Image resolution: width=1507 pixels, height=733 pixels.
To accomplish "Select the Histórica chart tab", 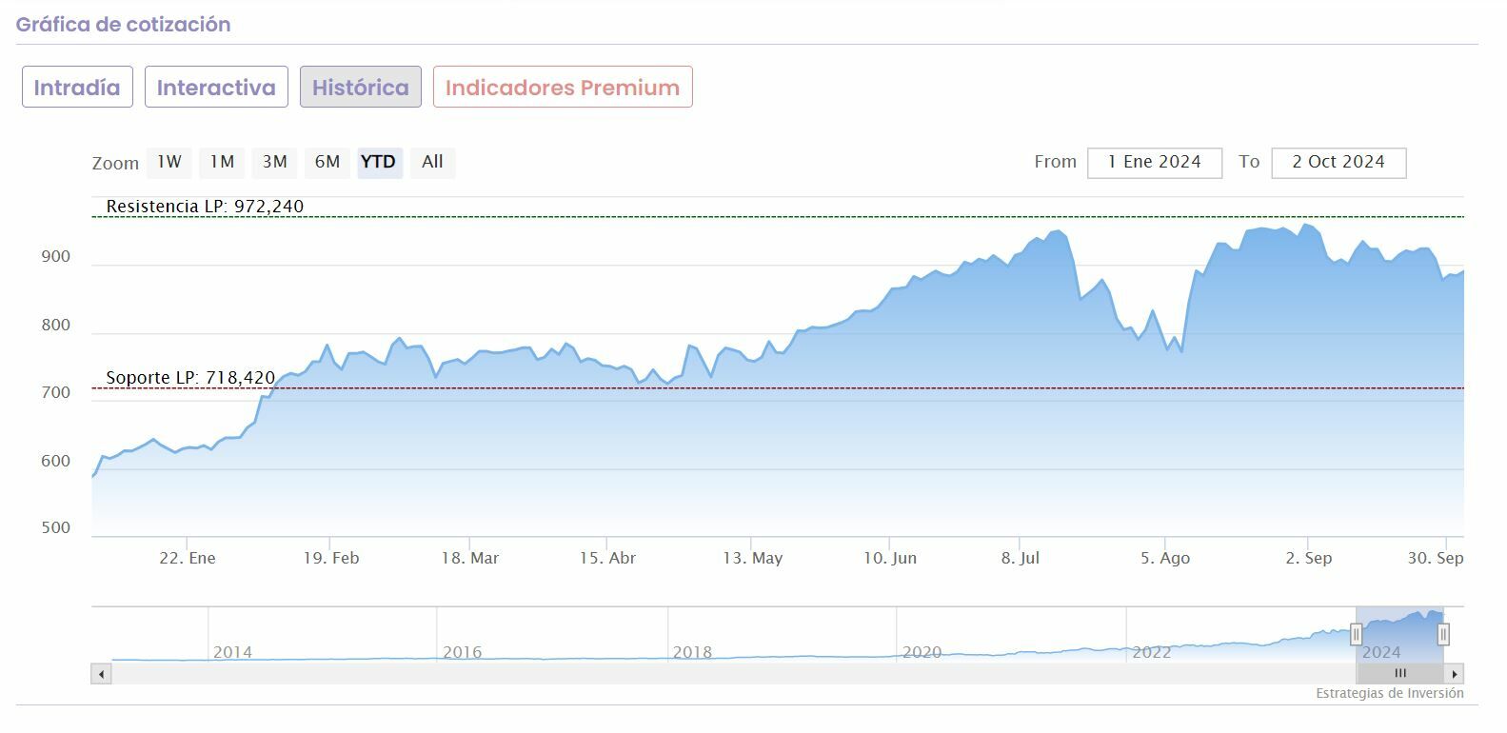I will tap(361, 88).
